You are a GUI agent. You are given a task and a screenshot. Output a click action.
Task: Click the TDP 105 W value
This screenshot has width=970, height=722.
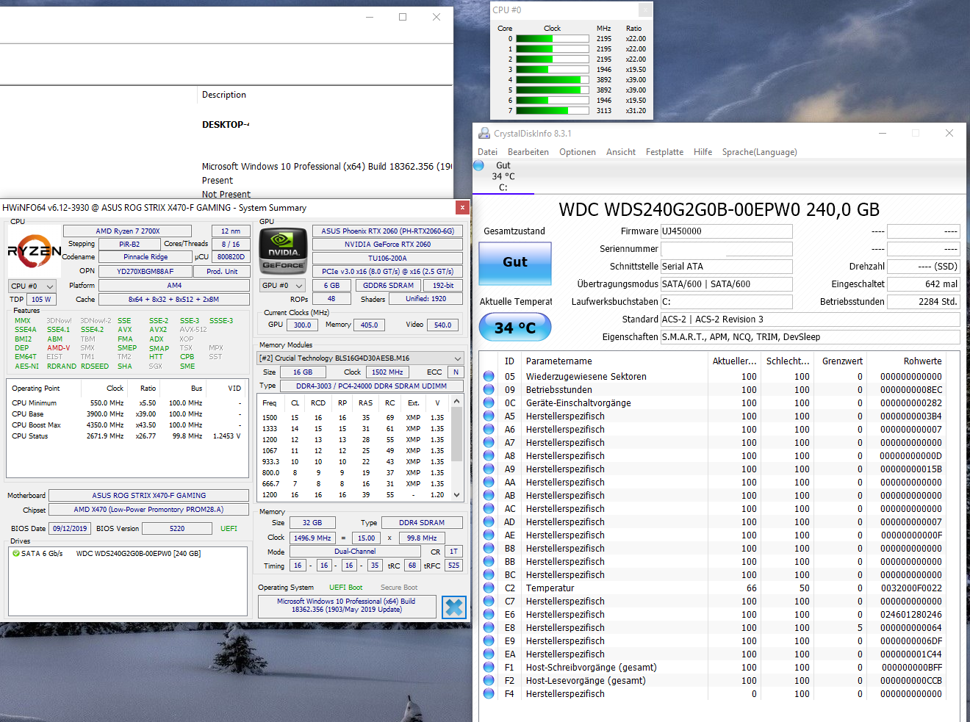point(41,300)
